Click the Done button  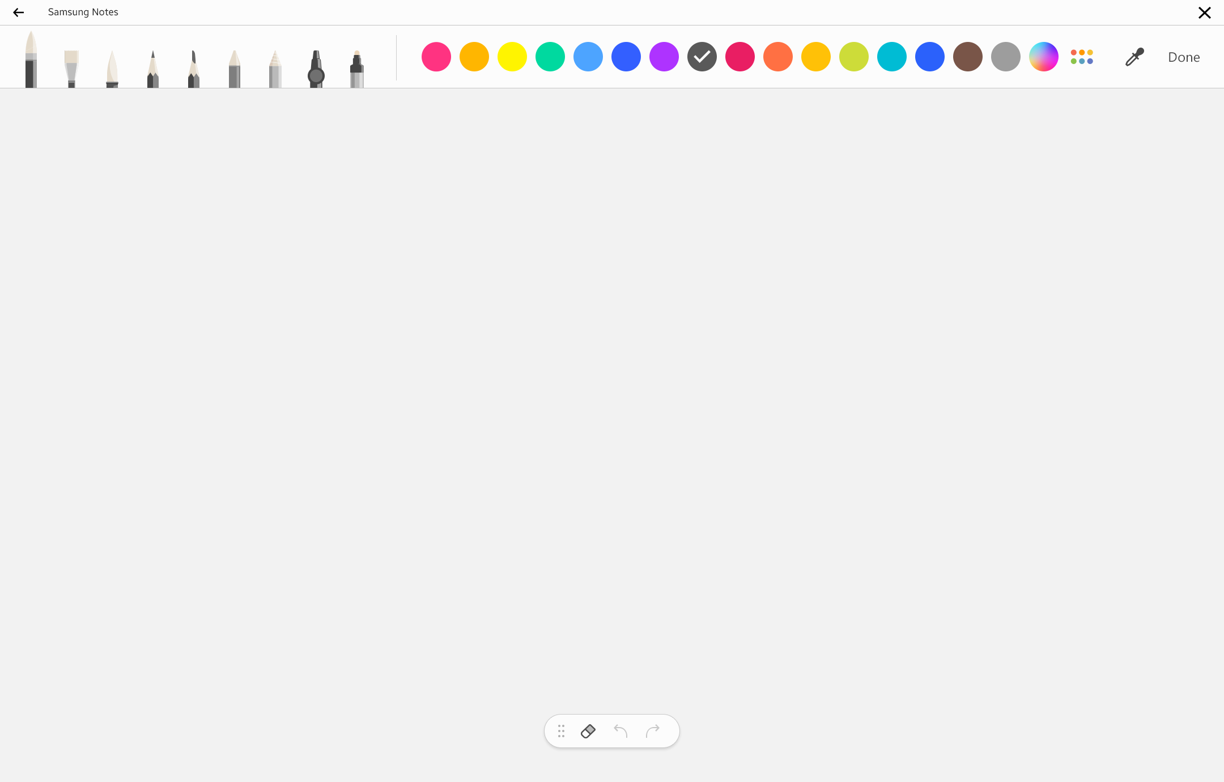click(1184, 57)
